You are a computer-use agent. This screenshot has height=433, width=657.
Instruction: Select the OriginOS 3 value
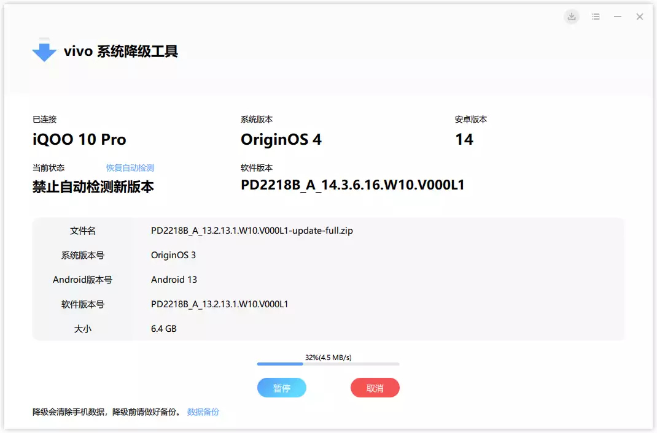(173, 255)
